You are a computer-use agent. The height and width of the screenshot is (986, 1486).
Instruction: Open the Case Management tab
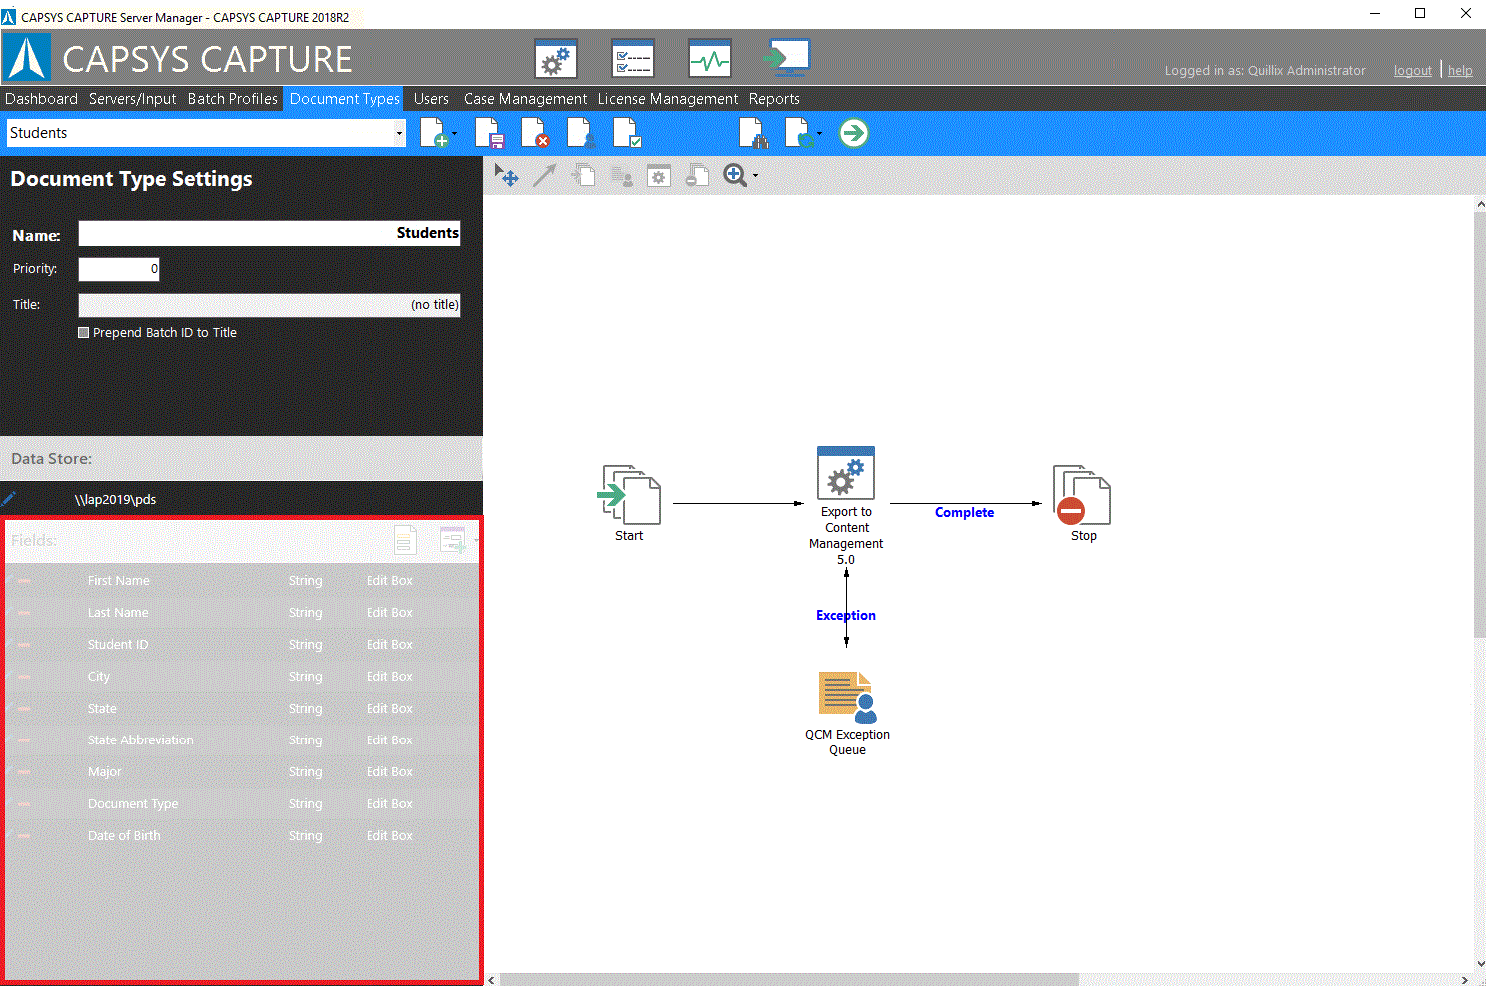(x=525, y=99)
